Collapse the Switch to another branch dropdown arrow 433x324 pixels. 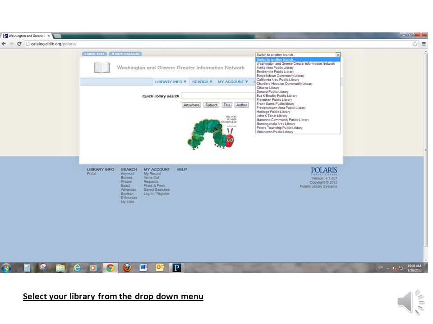click(x=338, y=55)
